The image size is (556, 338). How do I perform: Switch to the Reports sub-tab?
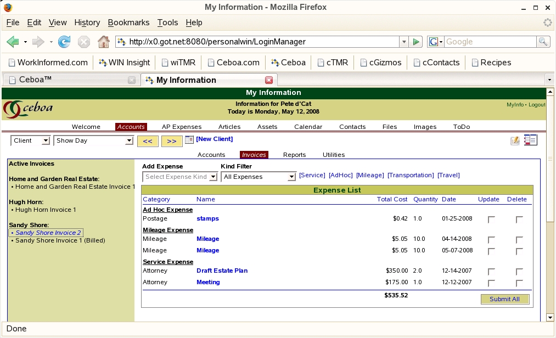294,155
